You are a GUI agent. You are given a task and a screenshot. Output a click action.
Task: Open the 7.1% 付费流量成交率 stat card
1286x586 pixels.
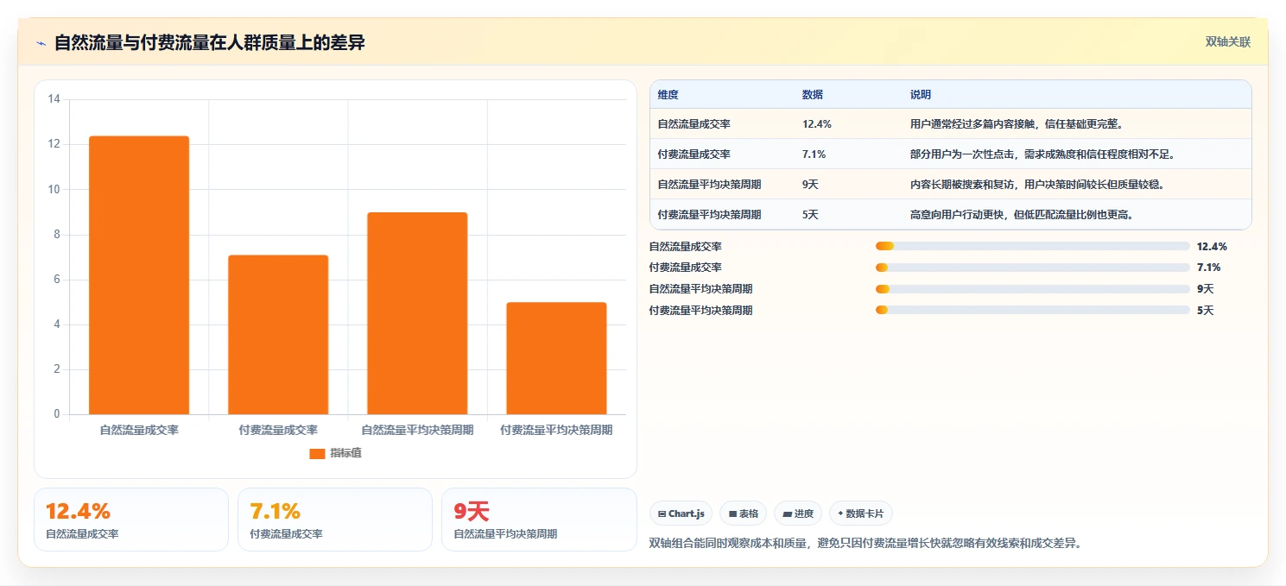tap(335, 520)
